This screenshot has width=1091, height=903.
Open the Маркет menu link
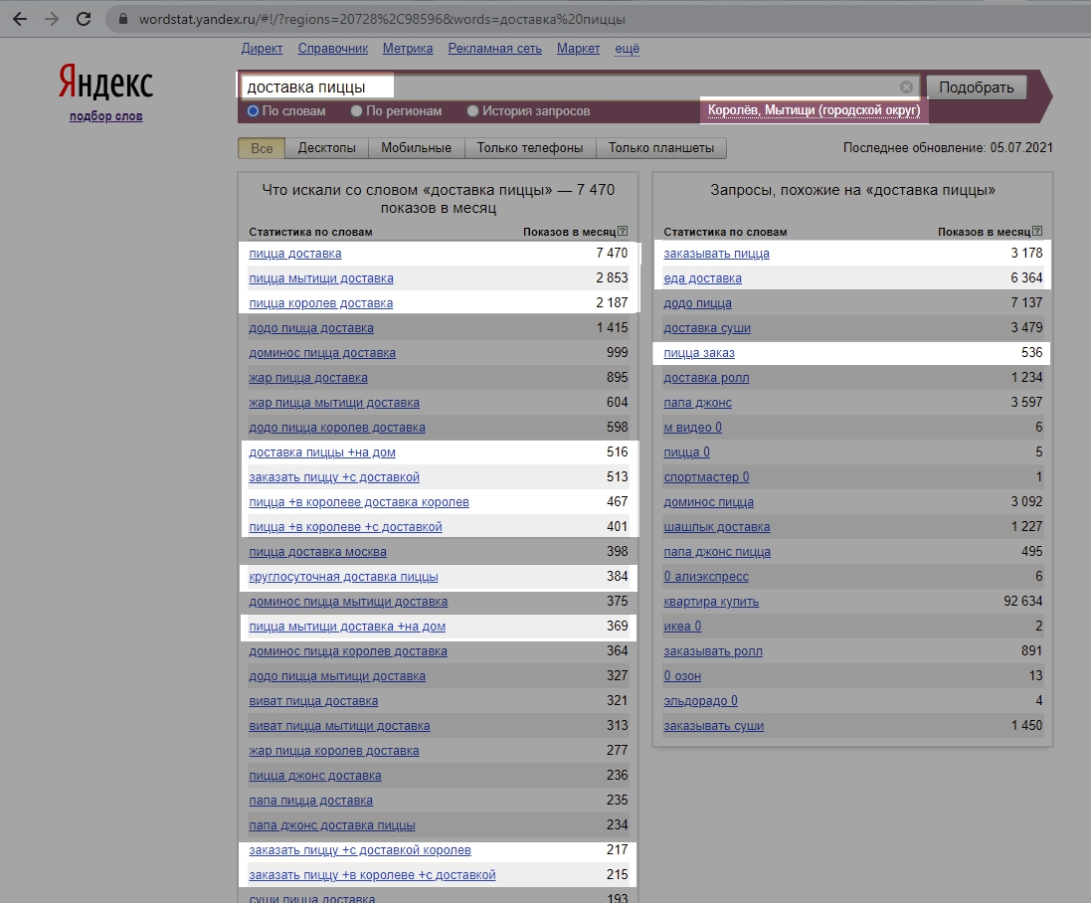(578, 49)
